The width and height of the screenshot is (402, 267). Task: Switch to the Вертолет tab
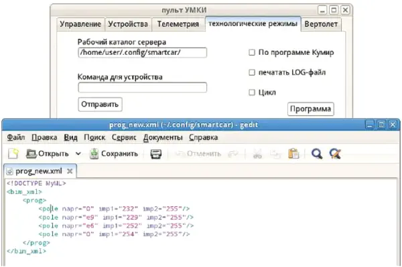[x=321, y=24]
